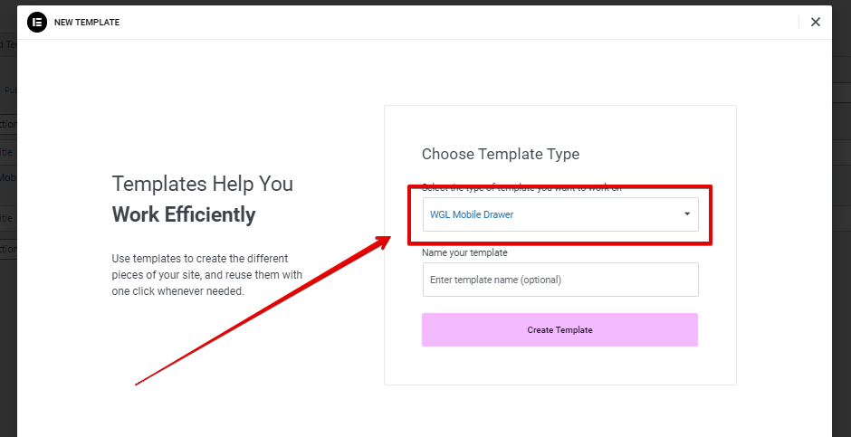This screenshot has height=437, width=851.
Task: Click the Choose Template Type heading
Action: tap(501, 154)
